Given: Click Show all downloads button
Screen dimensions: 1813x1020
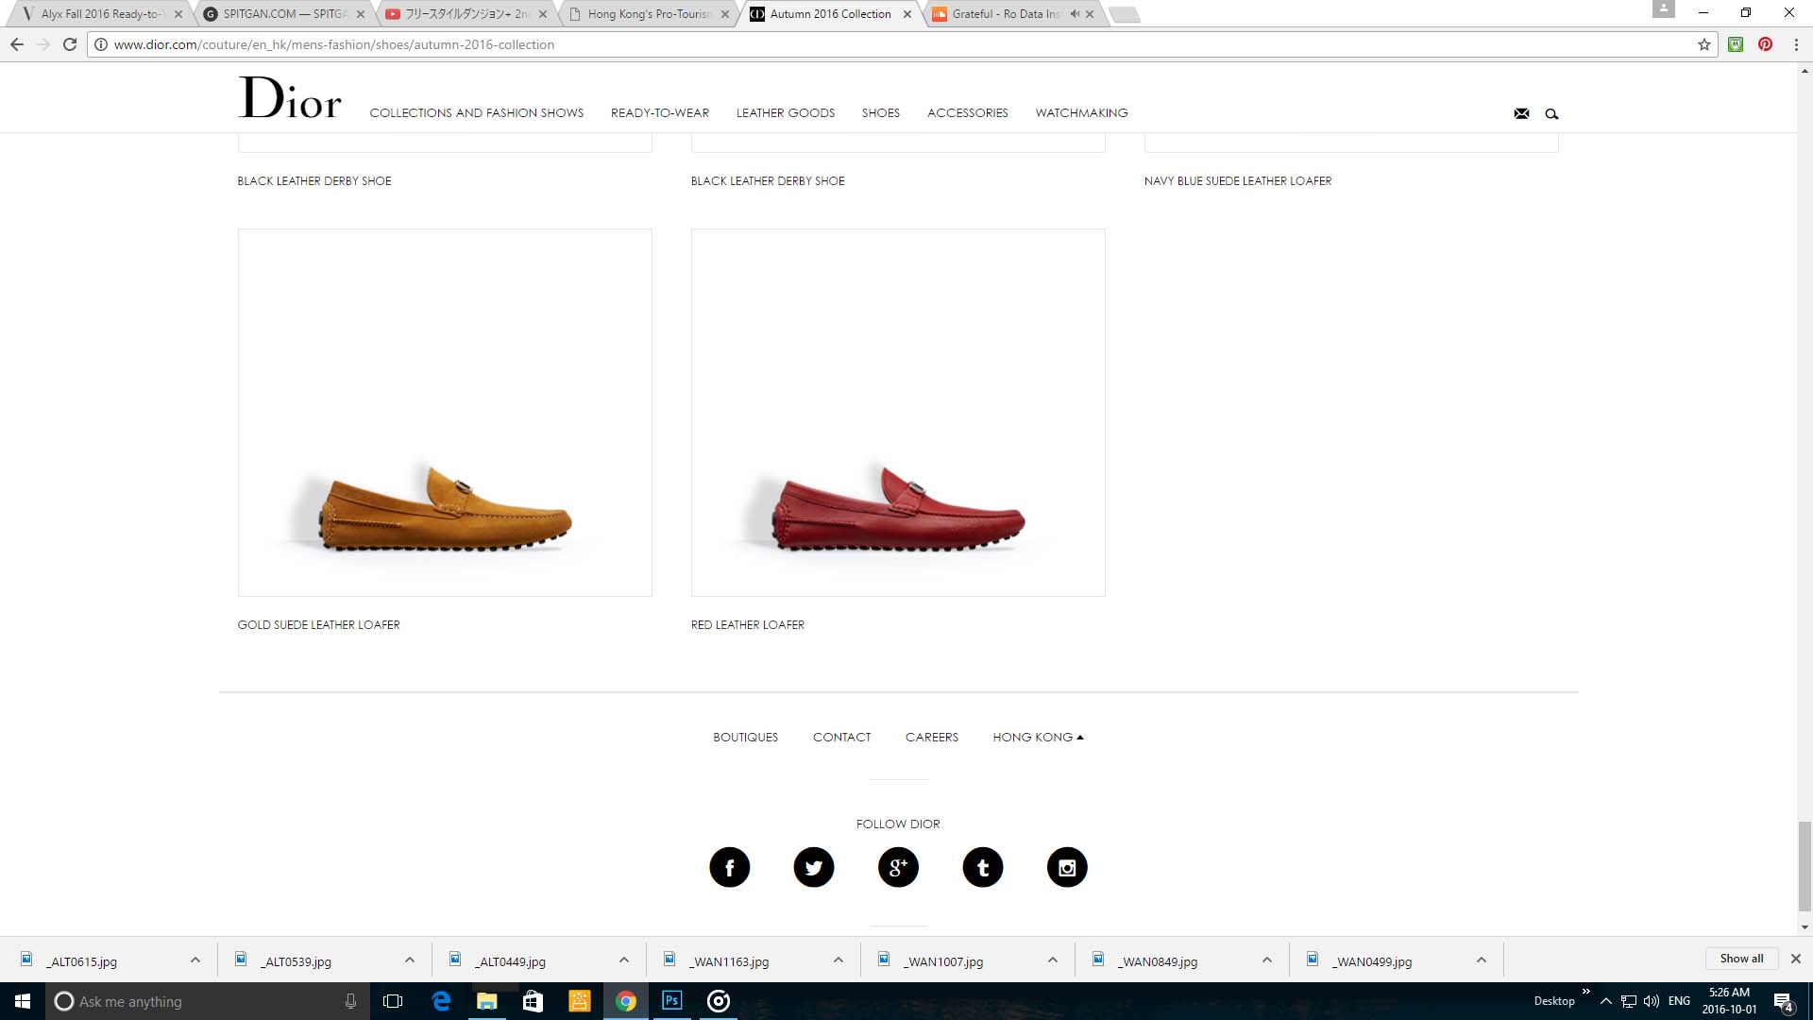Looking at the screenshot, I should pos(1741,958).
